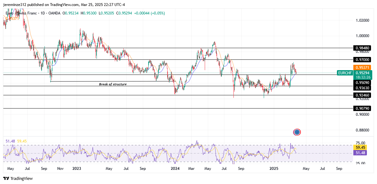Click the RSI legend value 51.48 at left
Viewport: 377px width, 184px height.
click(9, 141)
